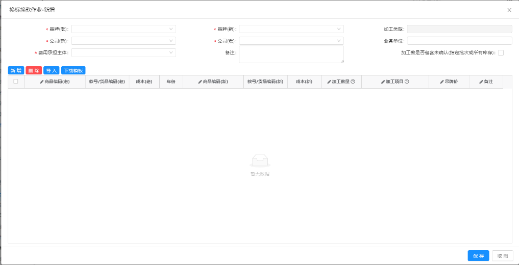Tick the 加工数是否包含未确认 checkbox

501,52
